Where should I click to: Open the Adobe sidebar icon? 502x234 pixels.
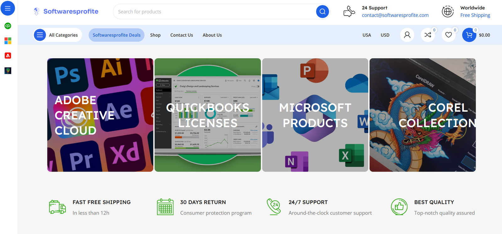tap(8, 56)
